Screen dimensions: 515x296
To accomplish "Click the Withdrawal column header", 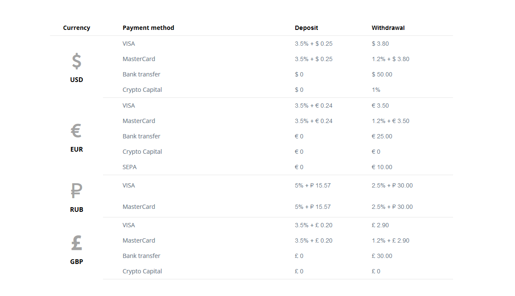I will (388, 28).
